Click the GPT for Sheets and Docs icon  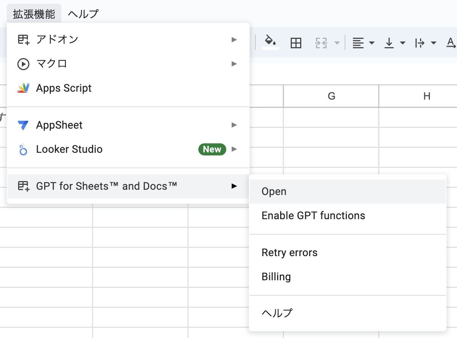23,186
